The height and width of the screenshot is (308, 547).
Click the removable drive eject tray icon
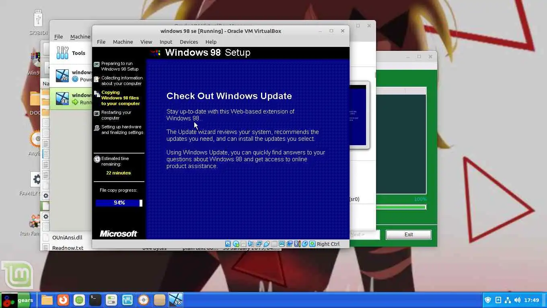click(498, 300)
